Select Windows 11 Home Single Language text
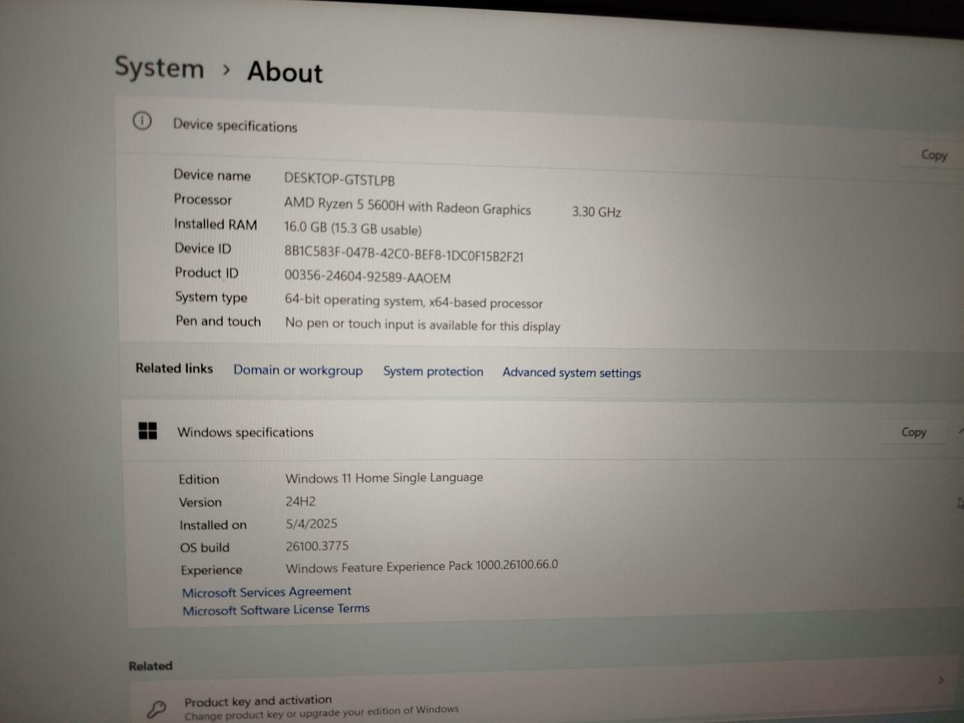964x723 pixels. (x=384, y=478)
